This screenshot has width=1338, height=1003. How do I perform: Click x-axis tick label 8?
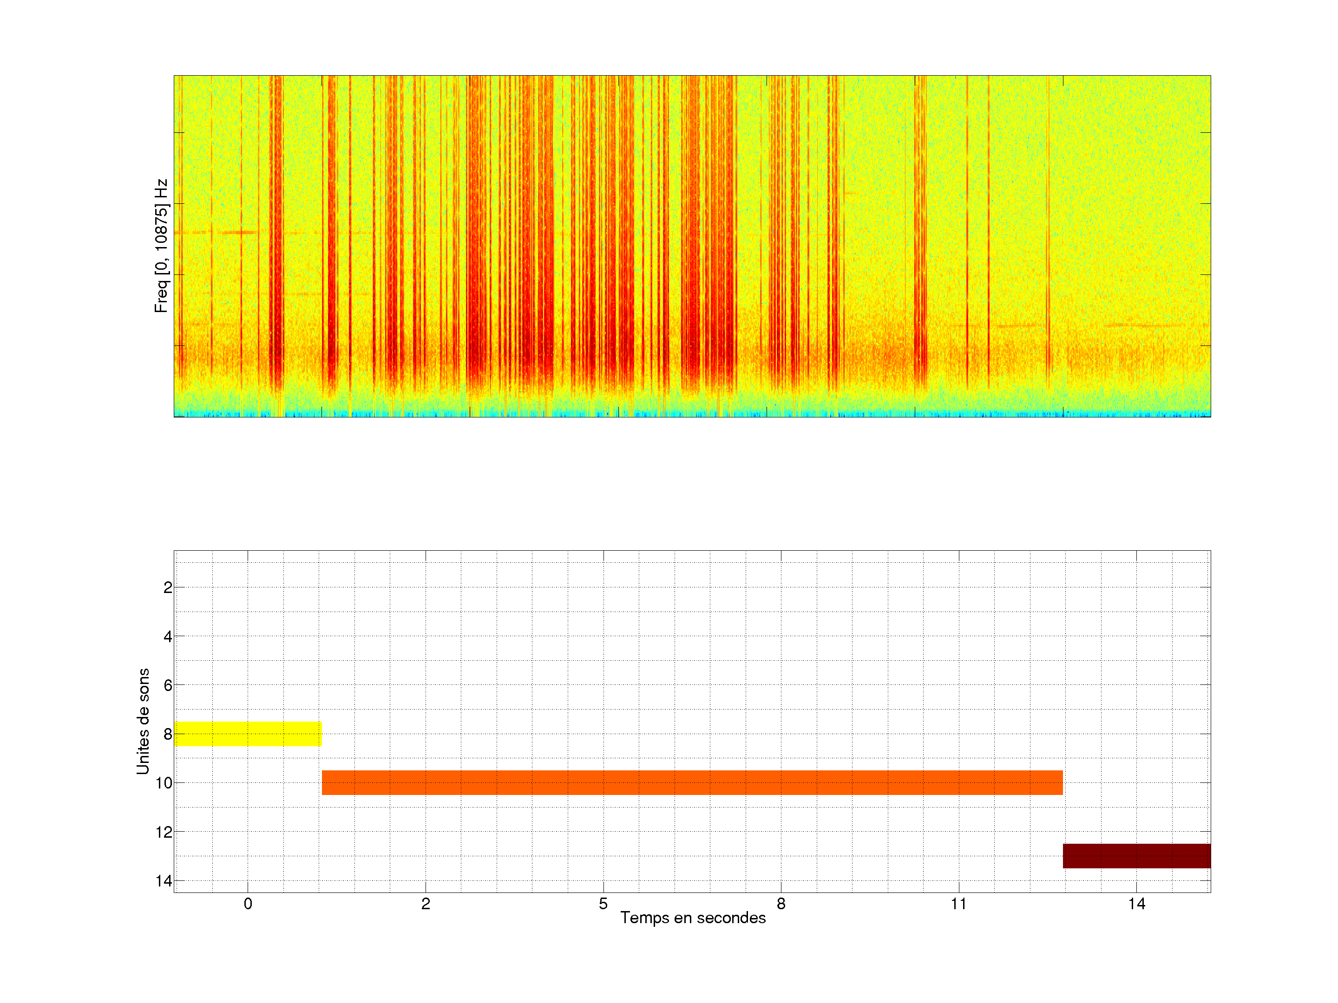tap(781, 904)
